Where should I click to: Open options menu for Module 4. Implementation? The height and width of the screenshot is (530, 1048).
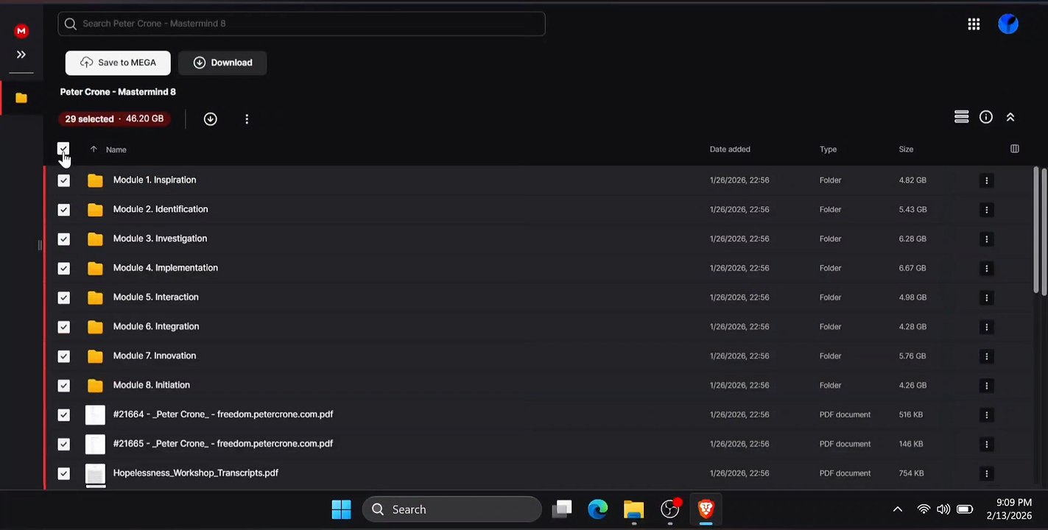987,269
